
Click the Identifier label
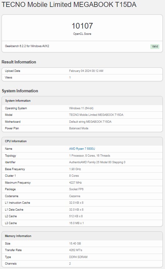coord(10,162)
